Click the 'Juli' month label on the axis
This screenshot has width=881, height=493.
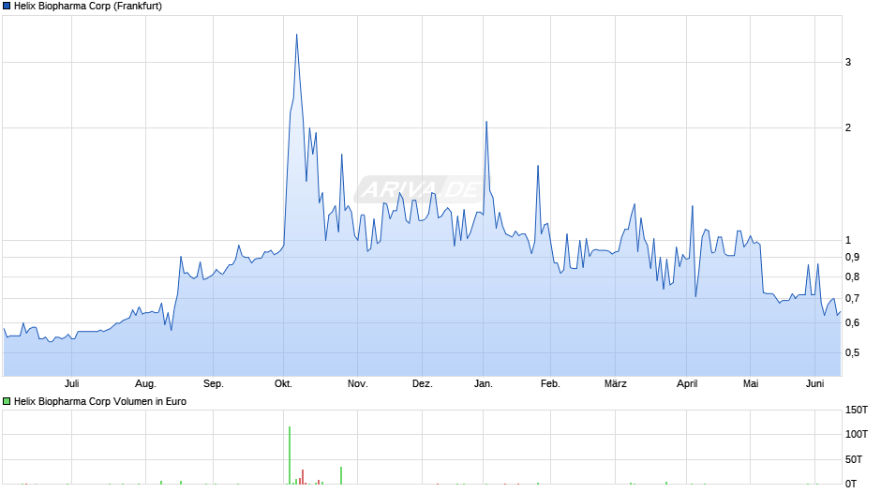click(x=71, y=383)
